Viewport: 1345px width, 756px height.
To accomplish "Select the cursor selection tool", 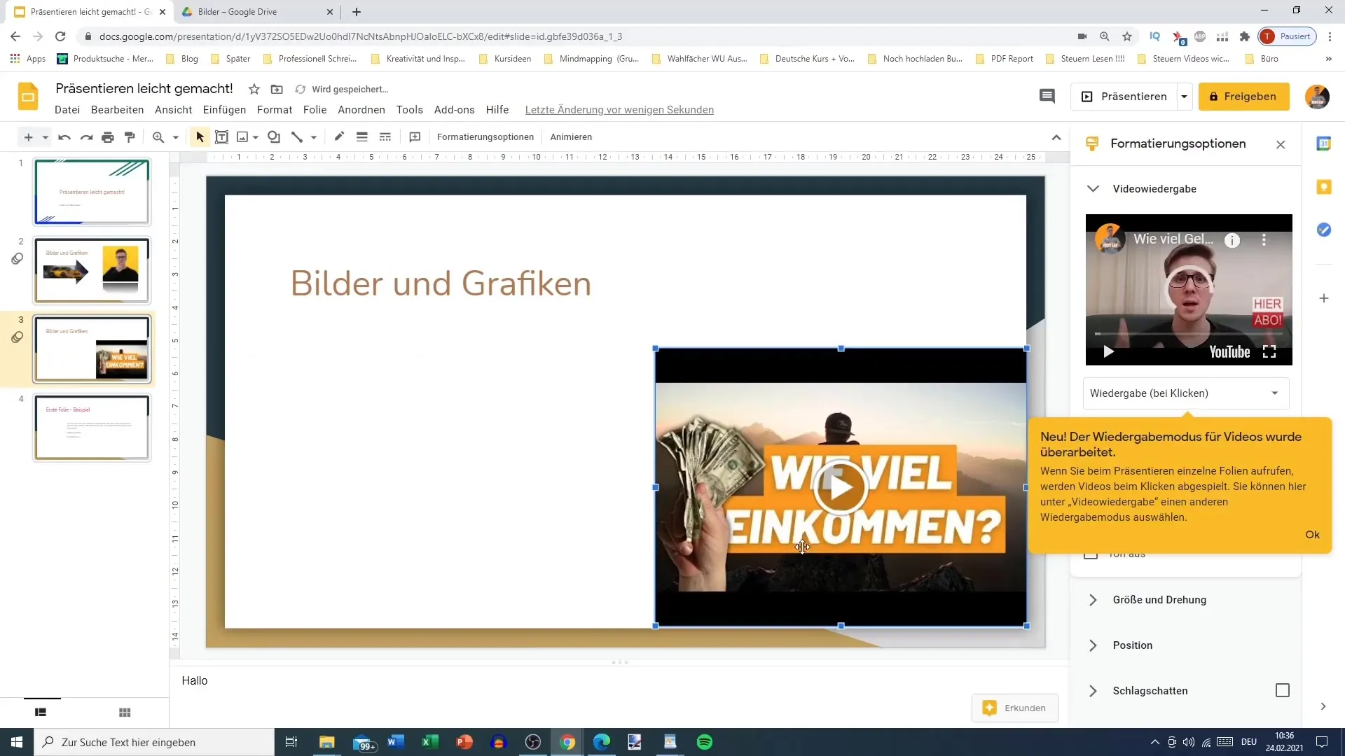I will [x=200, y=137].
